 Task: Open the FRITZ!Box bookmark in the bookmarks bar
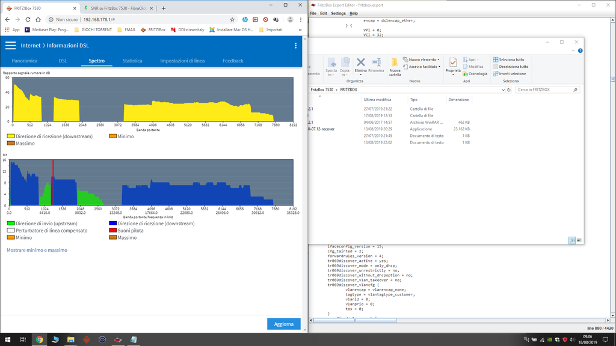click(152, 29)
